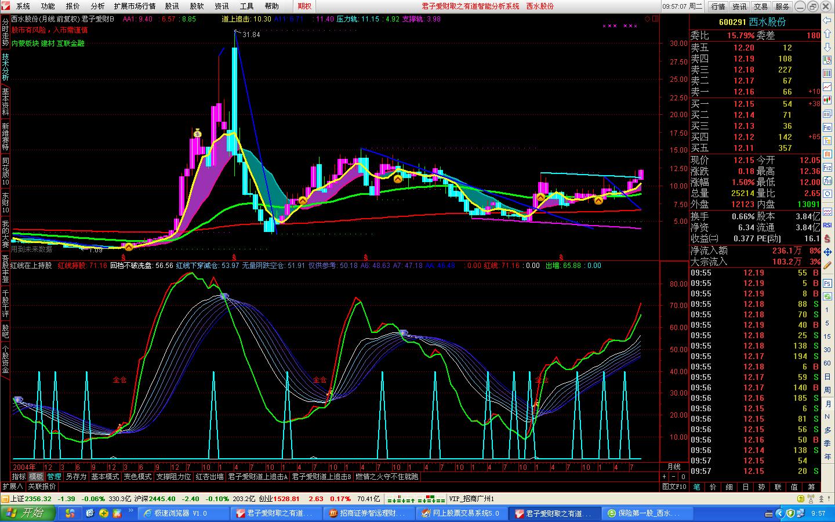
Task: Click the 图文F10 button
Action: 674,487
